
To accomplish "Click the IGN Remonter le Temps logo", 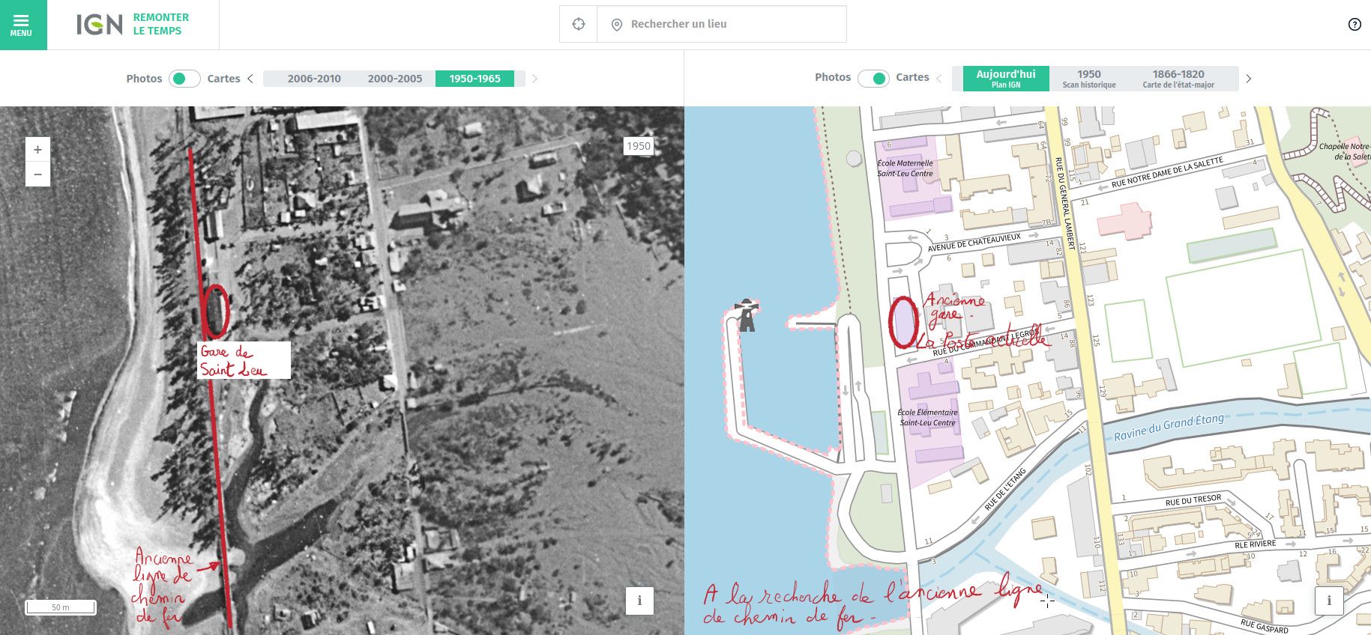I will point(133,25).
